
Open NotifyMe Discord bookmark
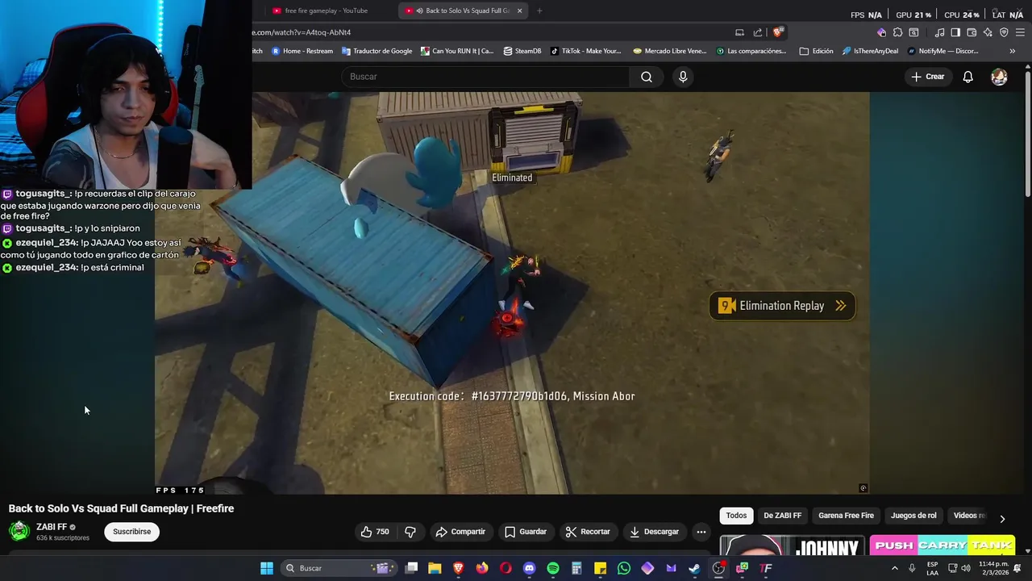(x=943, y=51)
